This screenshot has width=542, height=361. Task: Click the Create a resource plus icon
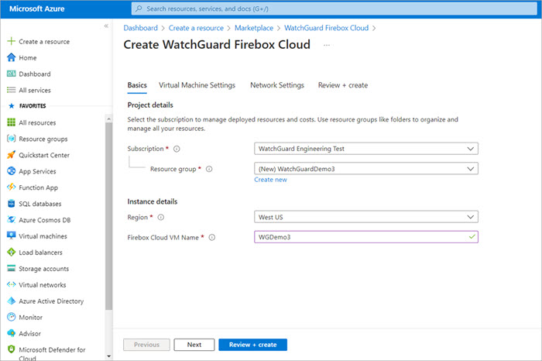point(11,41)
